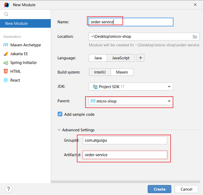The image size is (203, 195).
Task: Focus the GroupId input field
Action: [125, 140]
